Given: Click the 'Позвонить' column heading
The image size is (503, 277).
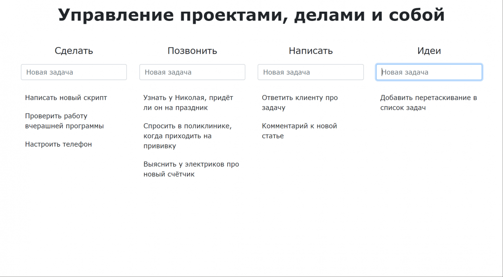Looking at the screenshot, I should coord(192,51).
